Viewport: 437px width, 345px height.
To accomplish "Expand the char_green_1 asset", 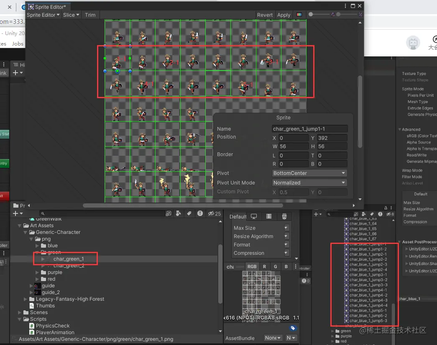I will tap(43, 259).
